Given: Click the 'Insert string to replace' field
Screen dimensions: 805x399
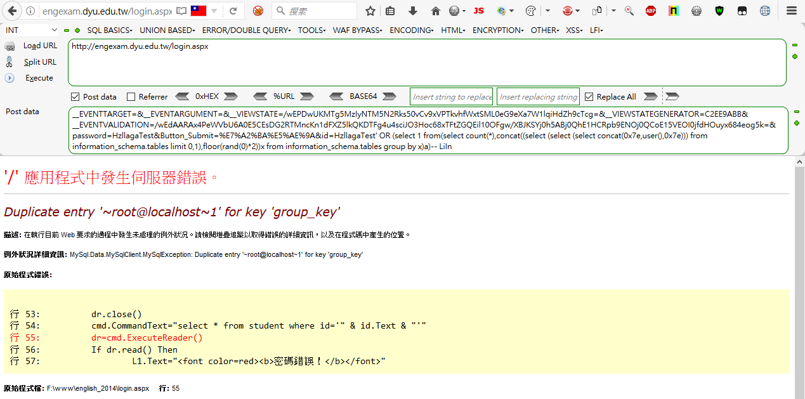Looking at the screenshot, I should (x=452, y=96).
